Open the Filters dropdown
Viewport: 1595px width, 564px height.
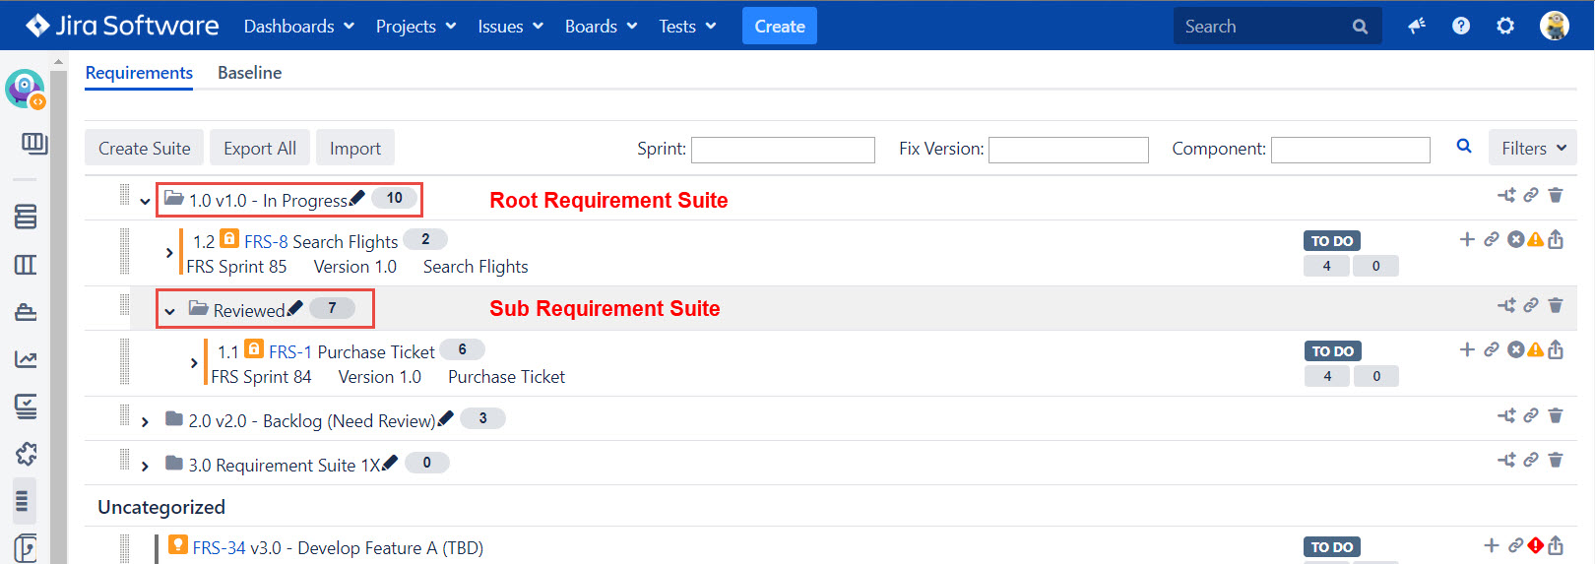tap(1532, 148)
